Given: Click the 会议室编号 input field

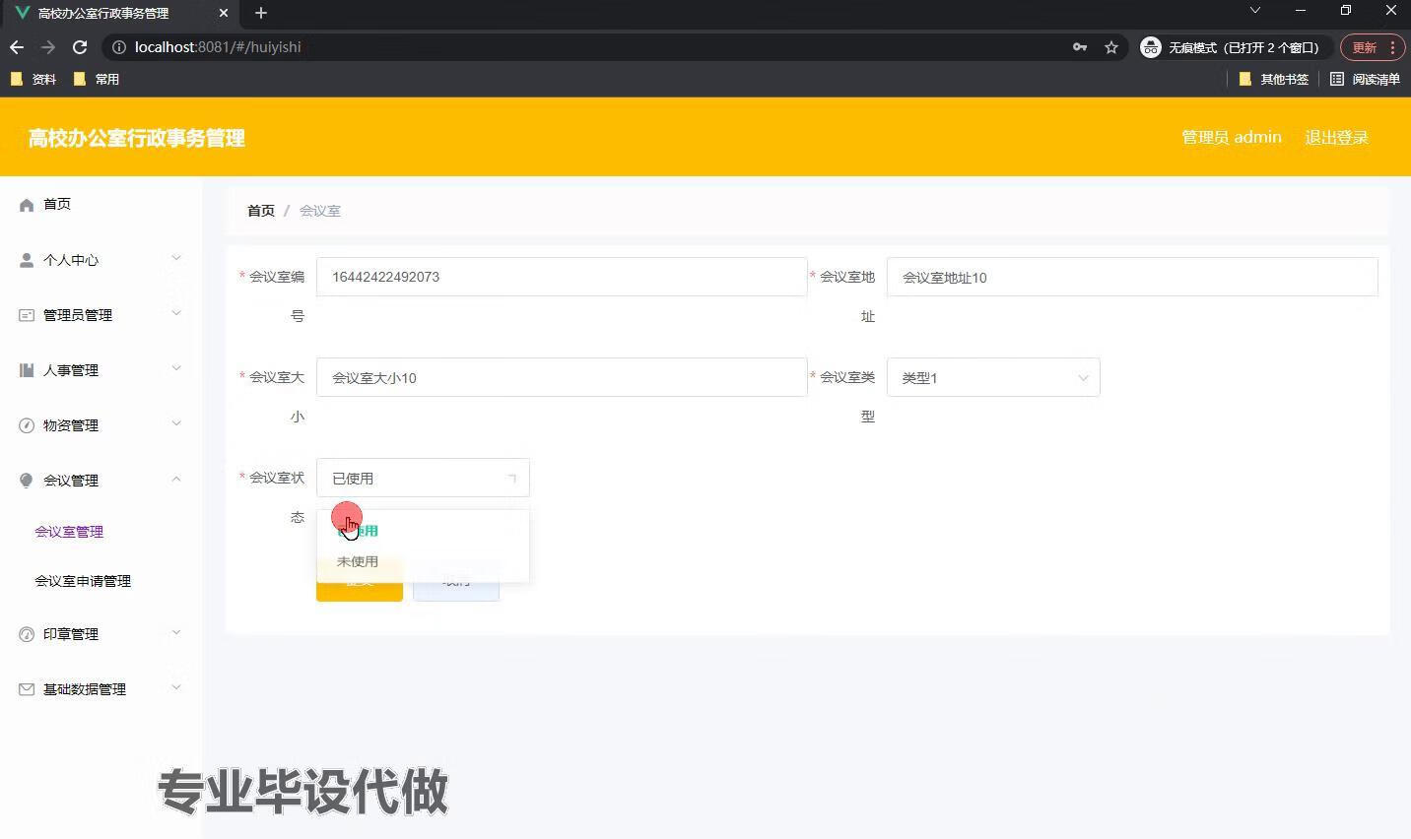Looking at the screenshot, I should click(562, 278).
